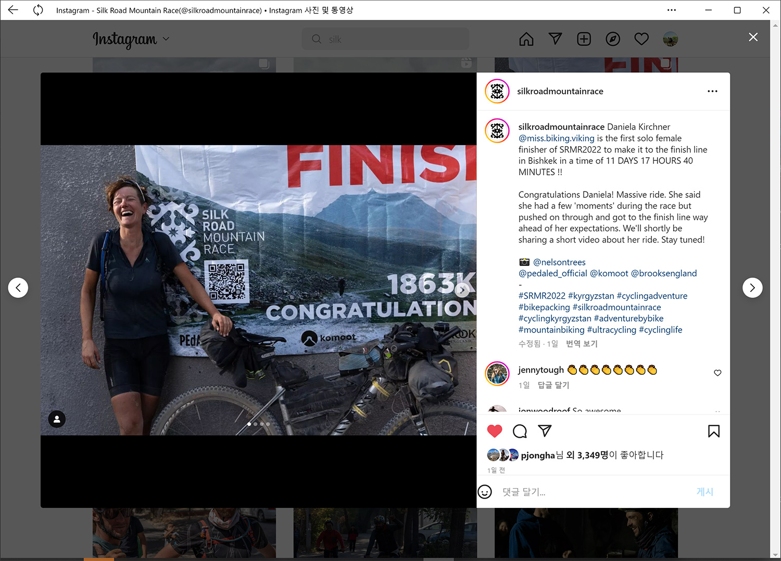
Task: Open the Instagram logo dropdown chevron
Action: (166, 39)
